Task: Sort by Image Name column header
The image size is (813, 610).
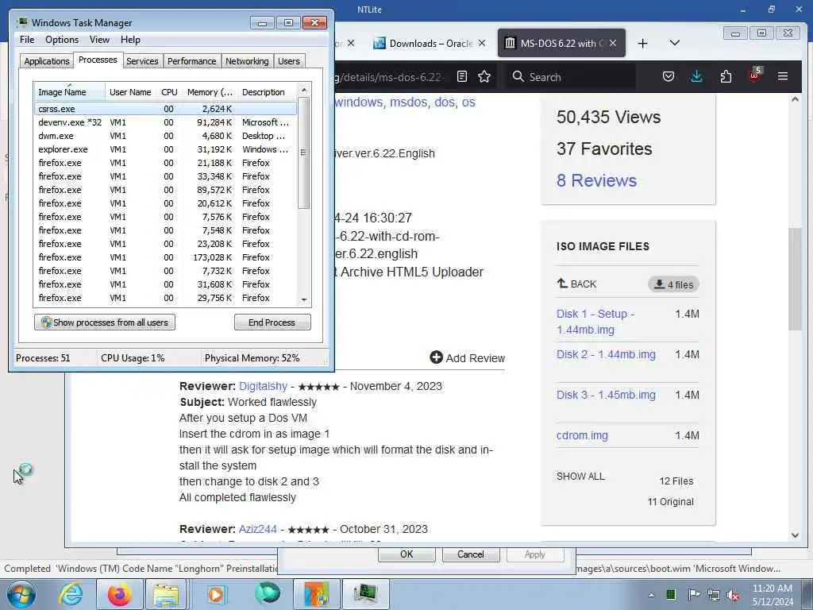Action: (70, 92)
